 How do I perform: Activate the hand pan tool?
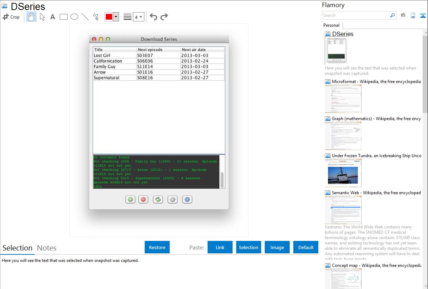pos(31,17)
